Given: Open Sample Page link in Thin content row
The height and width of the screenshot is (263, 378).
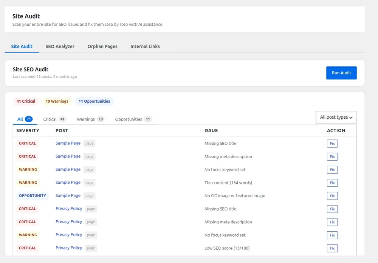Looking at the screenshot, I should coord(68,182).
